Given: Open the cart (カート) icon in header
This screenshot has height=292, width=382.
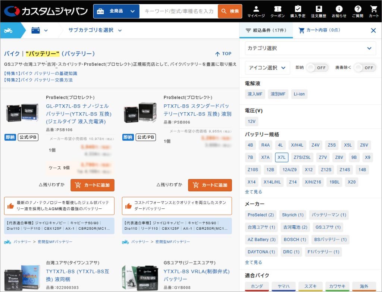Looking at the screenshot, I should pyautogui.click(x=374, y=12).
